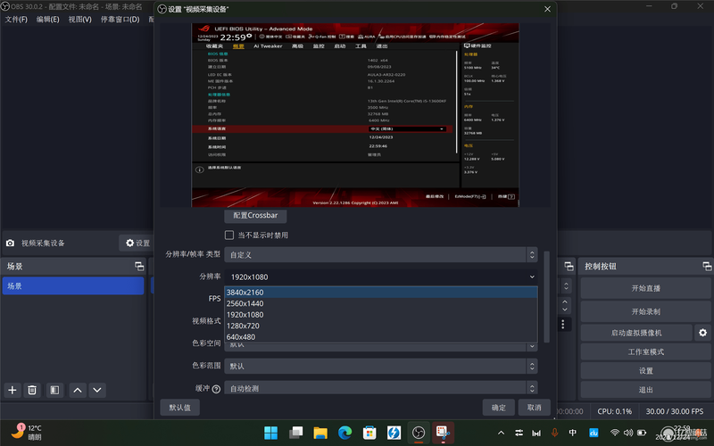The height and width of the screenshot is (446, 714).
Task: Open Task View in the taskbar
Action: tap(295, 433)
